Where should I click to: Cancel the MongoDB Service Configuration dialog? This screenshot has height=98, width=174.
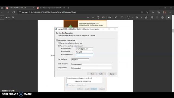click(112, 74)
